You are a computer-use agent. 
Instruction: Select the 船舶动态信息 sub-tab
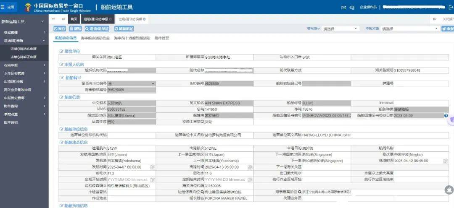pos(66,38)
